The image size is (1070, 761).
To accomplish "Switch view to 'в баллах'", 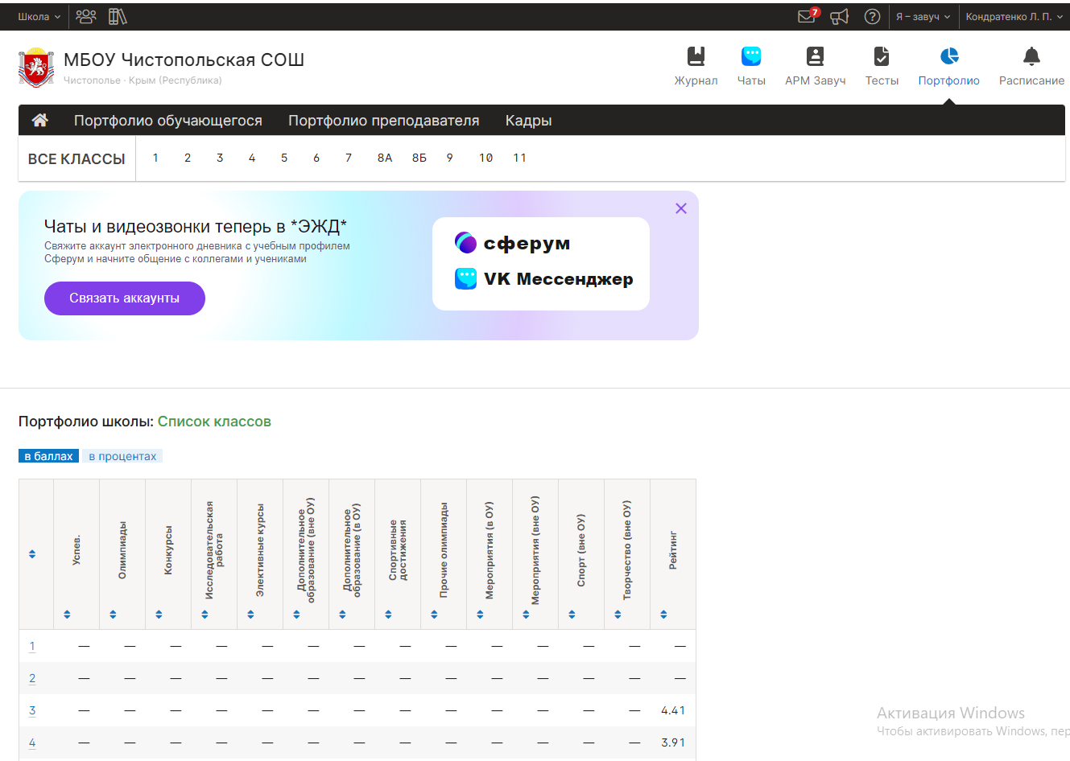I will pyautogui.click(x=48, y=456).
